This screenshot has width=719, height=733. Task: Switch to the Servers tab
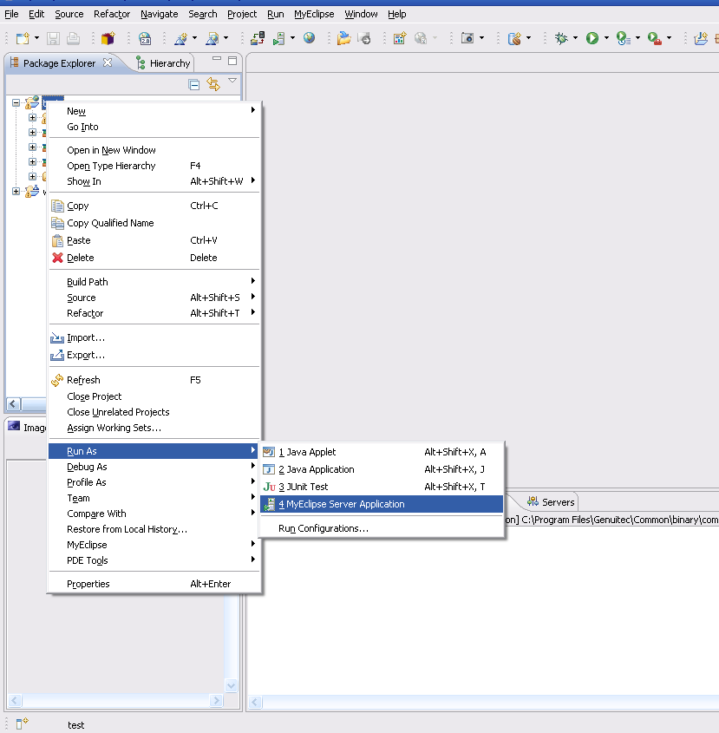551,502
